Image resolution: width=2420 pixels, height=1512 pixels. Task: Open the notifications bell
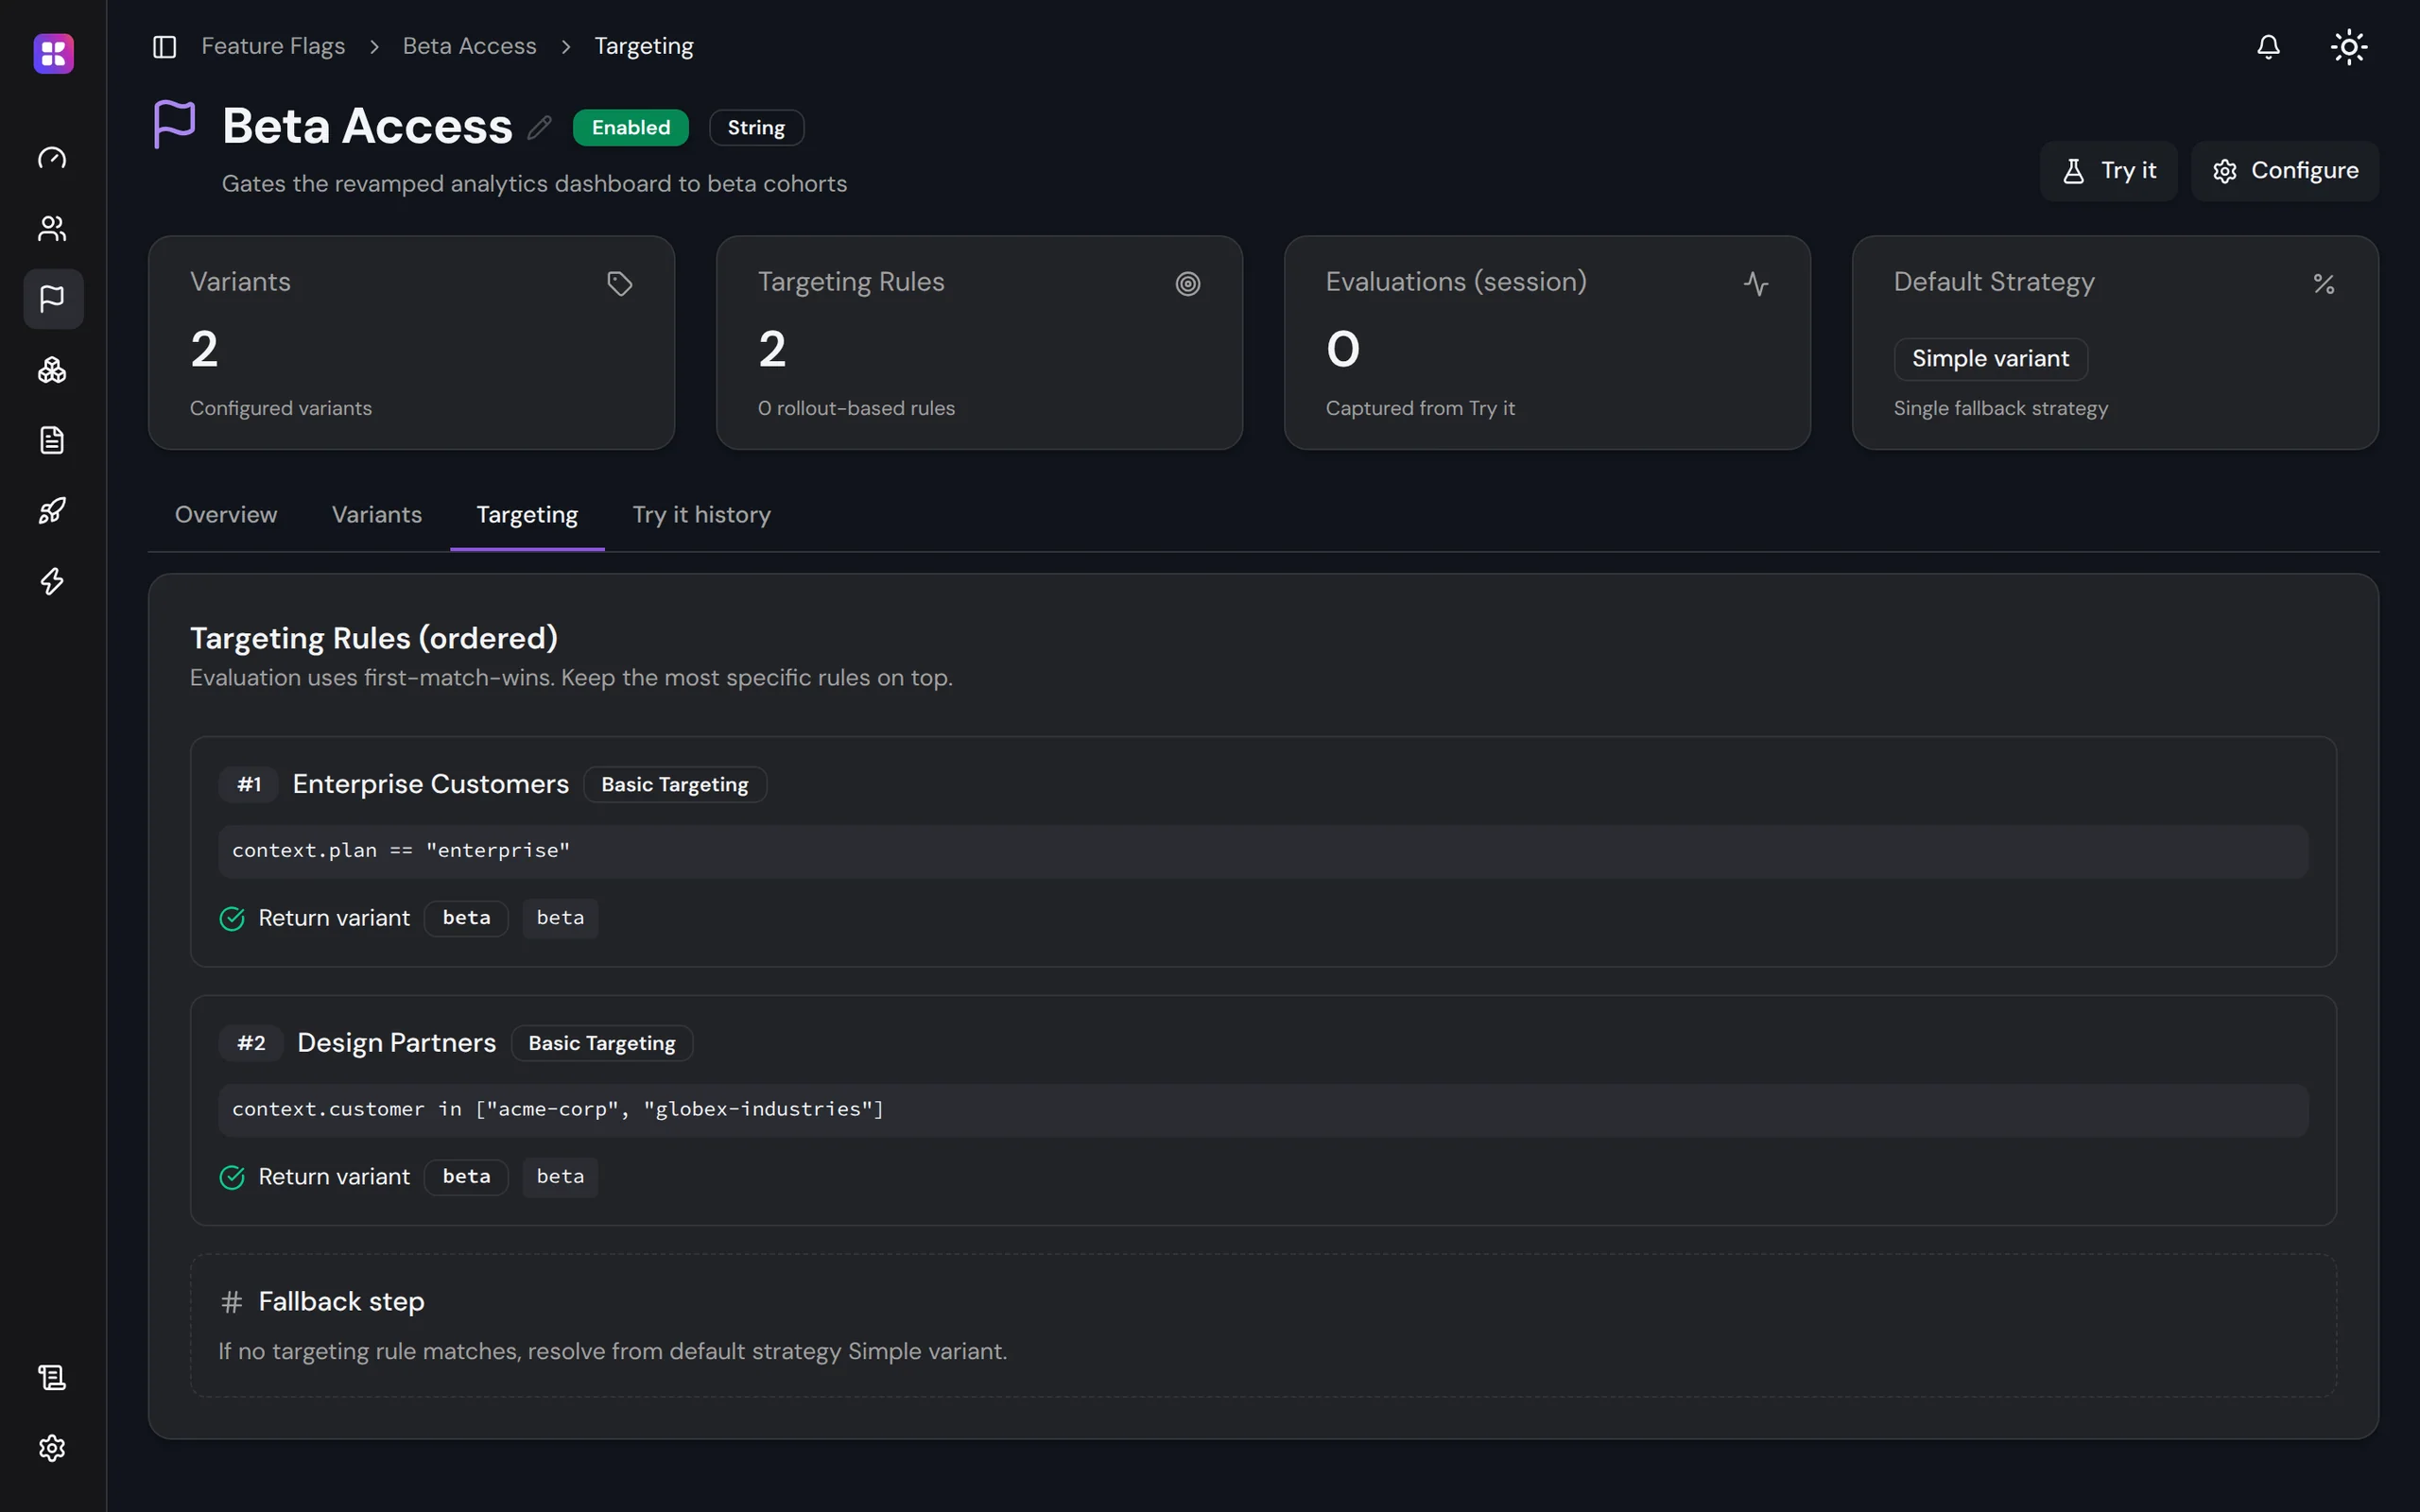tap(2268, 47)
